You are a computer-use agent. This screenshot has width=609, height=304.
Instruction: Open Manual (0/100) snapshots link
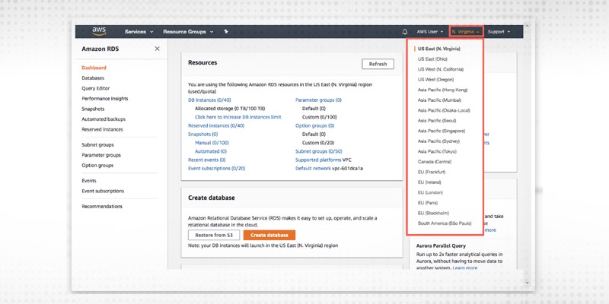point(212,143)
